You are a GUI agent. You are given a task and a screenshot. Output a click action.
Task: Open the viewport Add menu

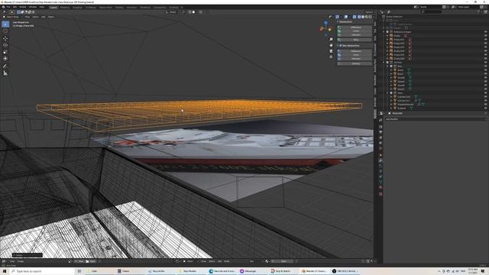click(x=44, y=17)
